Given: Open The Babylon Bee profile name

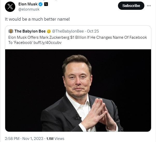Looking at the screenshot, I should (30, 31).
